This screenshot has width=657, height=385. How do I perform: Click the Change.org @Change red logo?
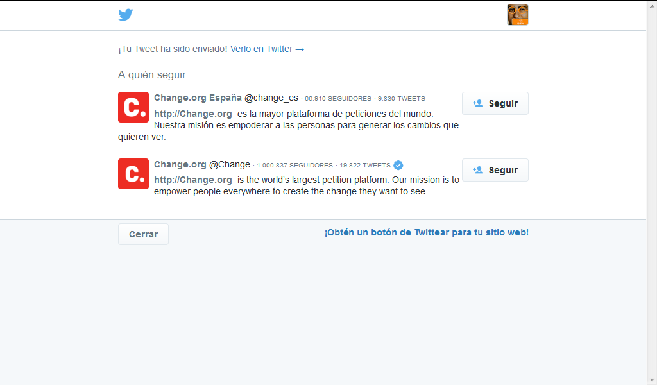[x=133, y=174]
